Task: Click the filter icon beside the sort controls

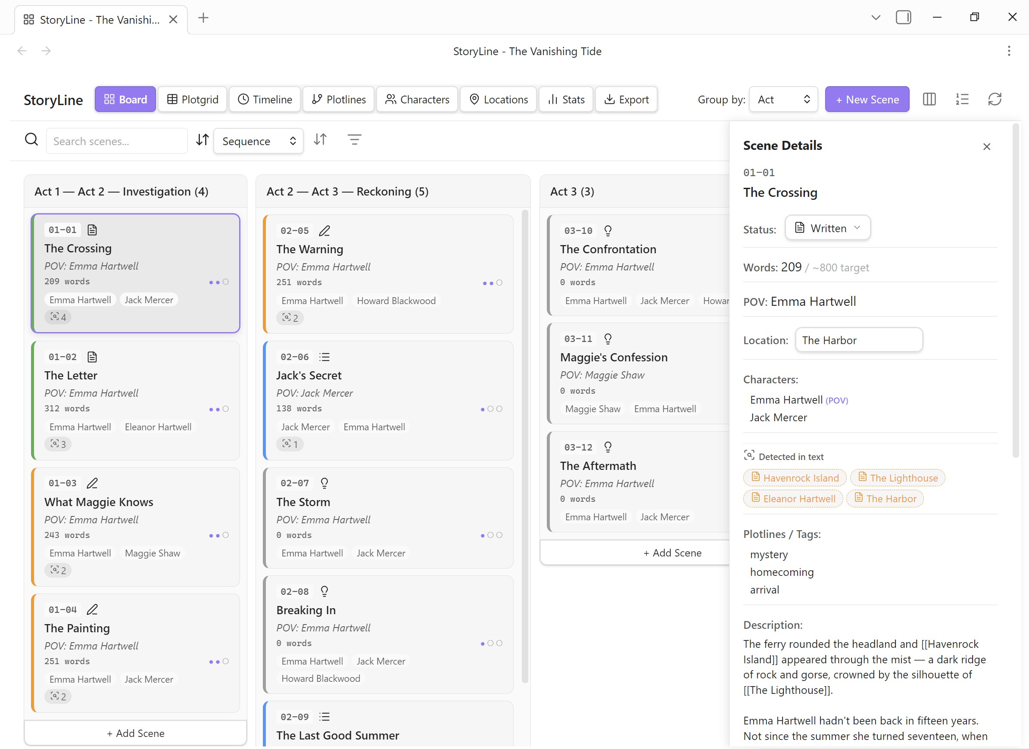Action: click(354, 140)
